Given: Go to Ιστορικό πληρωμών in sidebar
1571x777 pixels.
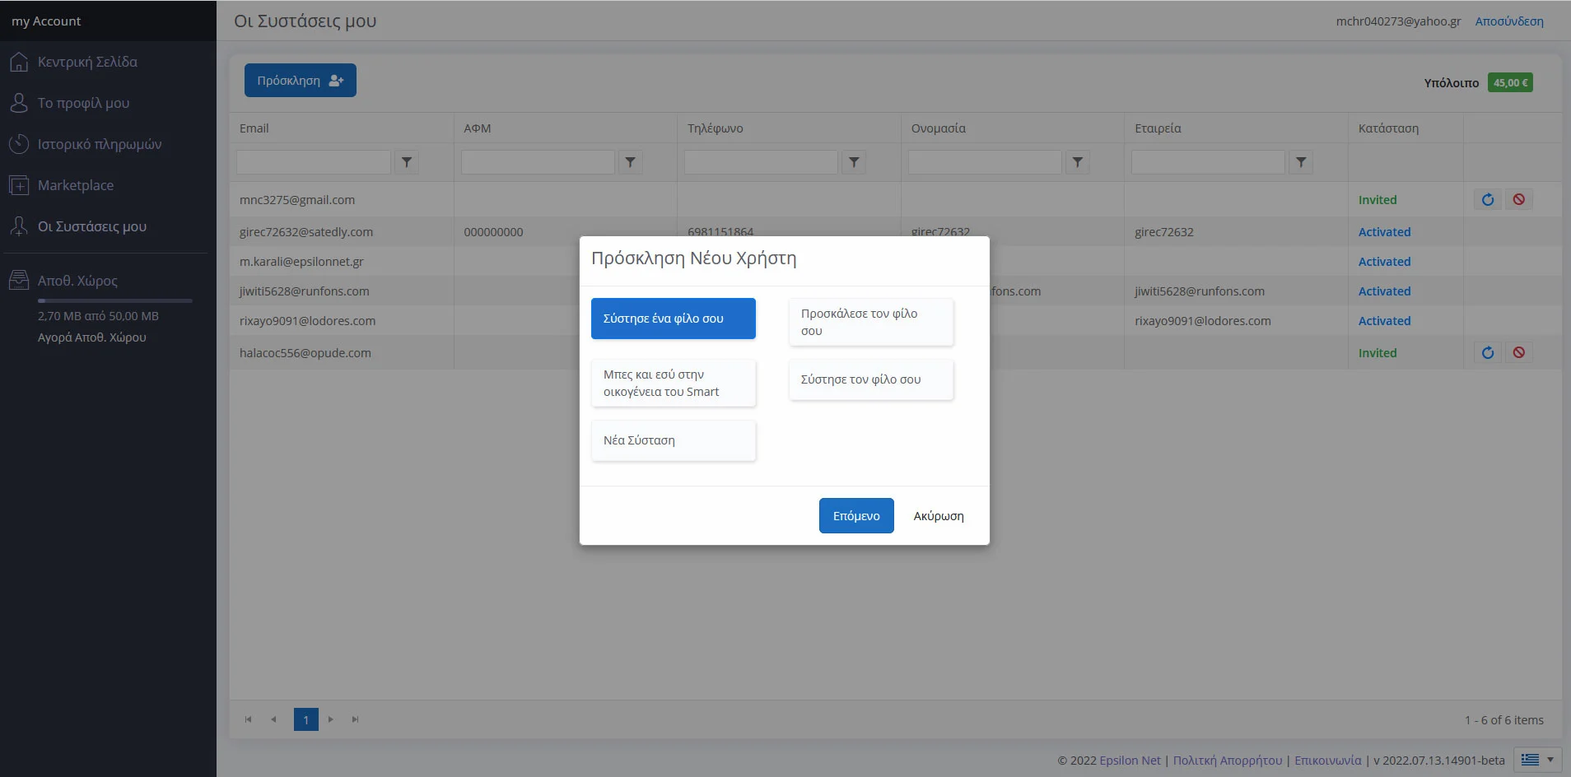Looking at the screenshot, I should pos(99,144).
